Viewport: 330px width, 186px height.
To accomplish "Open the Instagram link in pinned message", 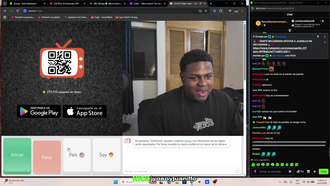I will point(279,50).
